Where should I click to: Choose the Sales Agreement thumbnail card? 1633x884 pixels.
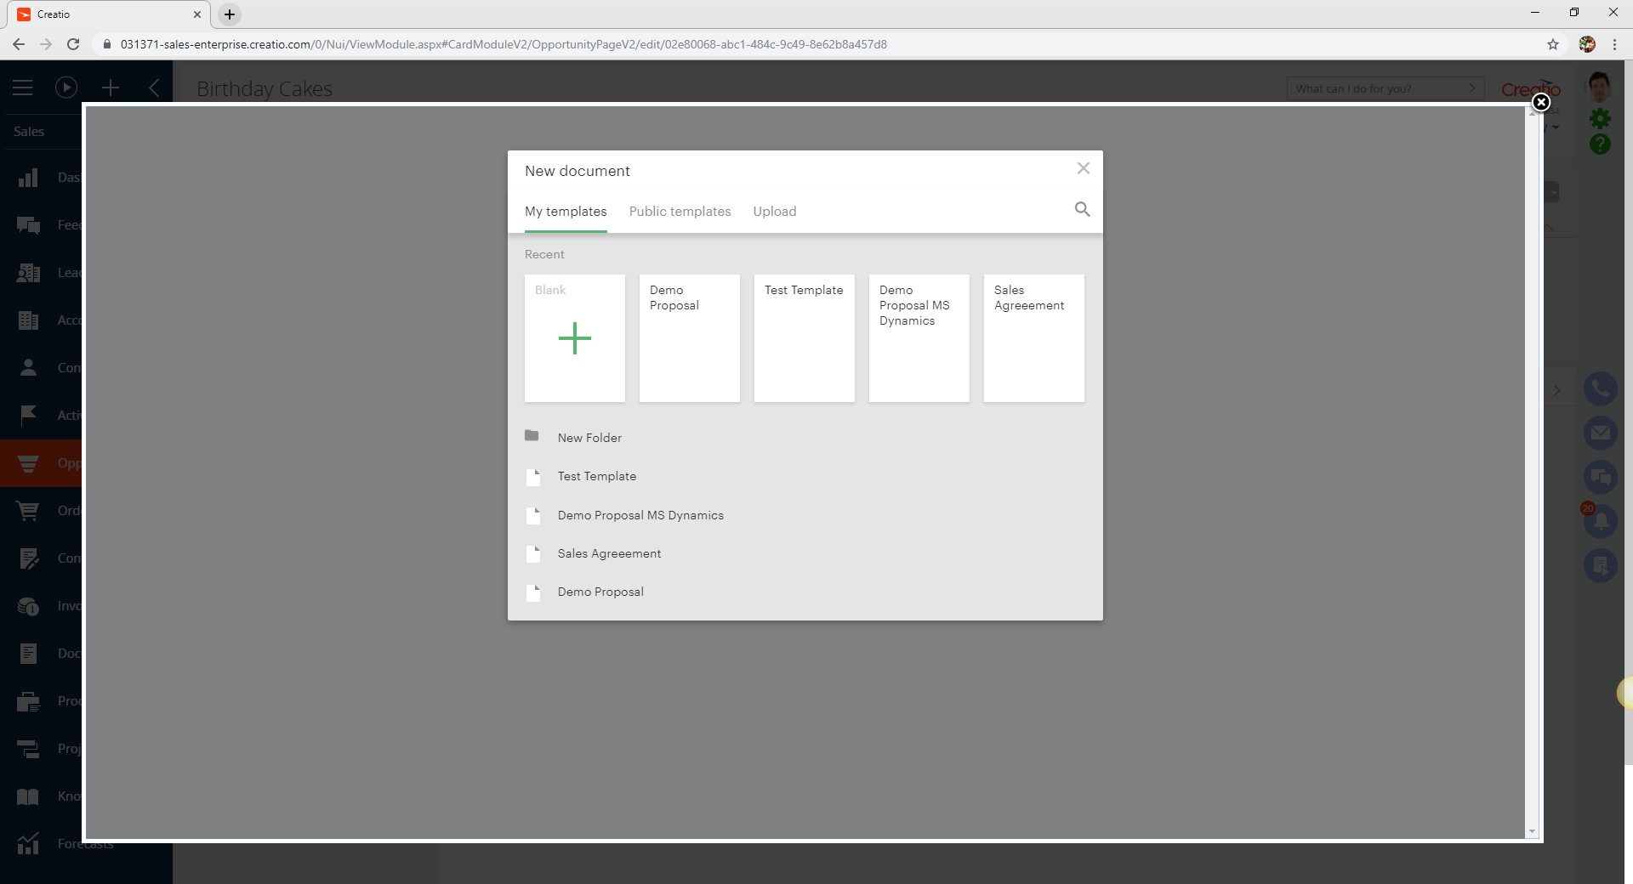1033,338
